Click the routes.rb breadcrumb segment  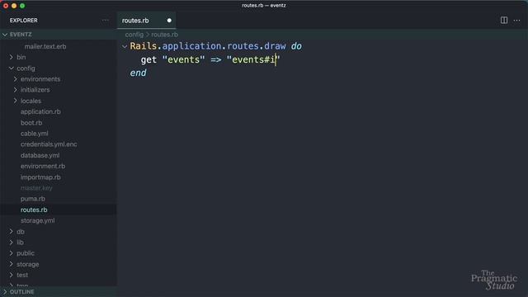pyautogui.click(x=164, y=35)
